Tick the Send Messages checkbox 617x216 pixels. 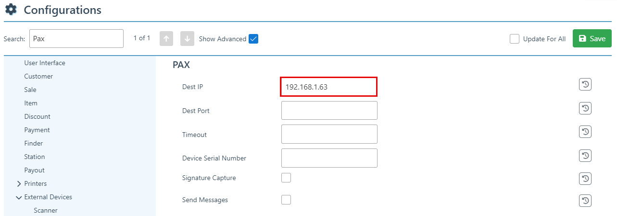point(286,200)
